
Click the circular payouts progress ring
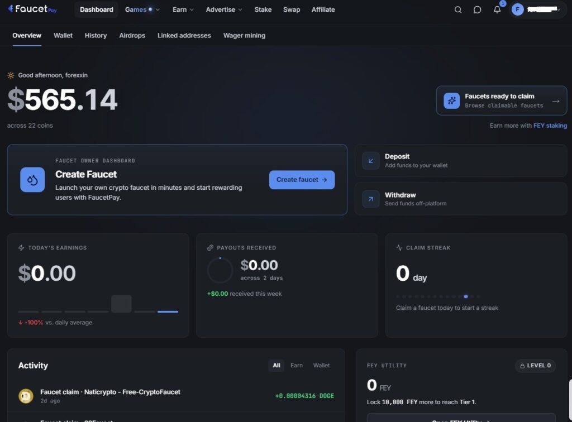220,270
